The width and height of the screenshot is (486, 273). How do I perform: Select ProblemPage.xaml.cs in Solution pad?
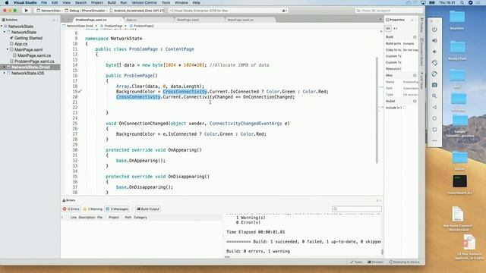pyautogui.click(x=34, y=61)
